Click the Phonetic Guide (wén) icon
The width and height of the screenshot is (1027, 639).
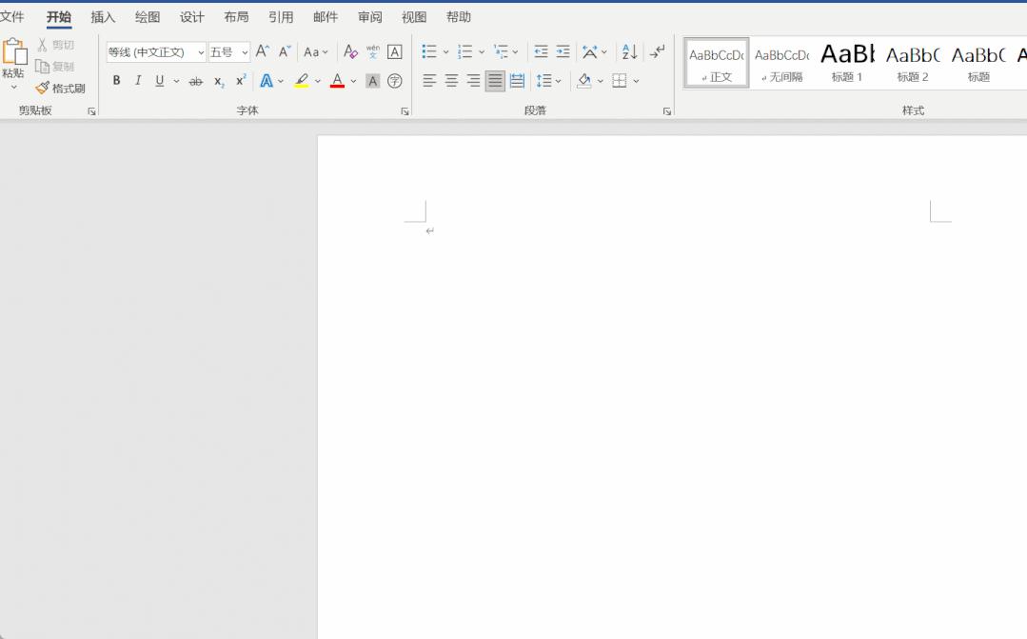point(372,52)
